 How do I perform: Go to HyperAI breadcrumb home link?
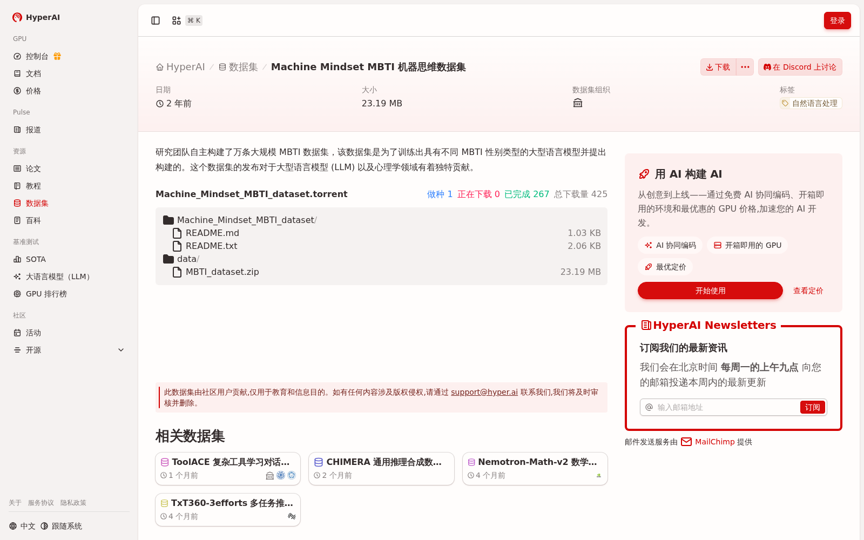(180, 67)
